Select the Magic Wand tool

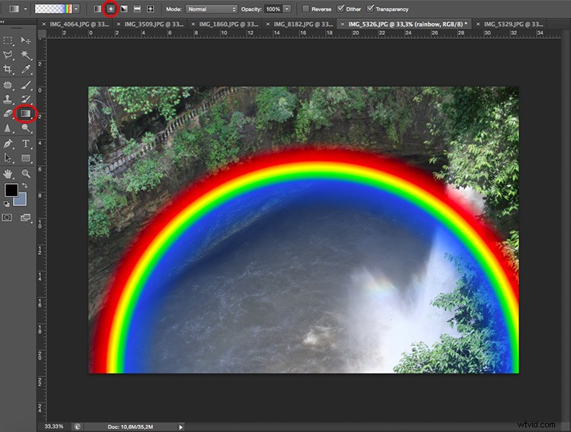25,55
